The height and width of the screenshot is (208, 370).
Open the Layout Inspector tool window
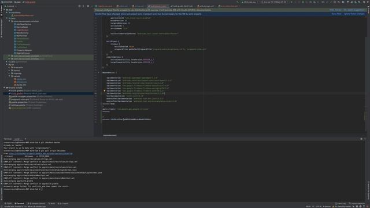pos(357,203)
